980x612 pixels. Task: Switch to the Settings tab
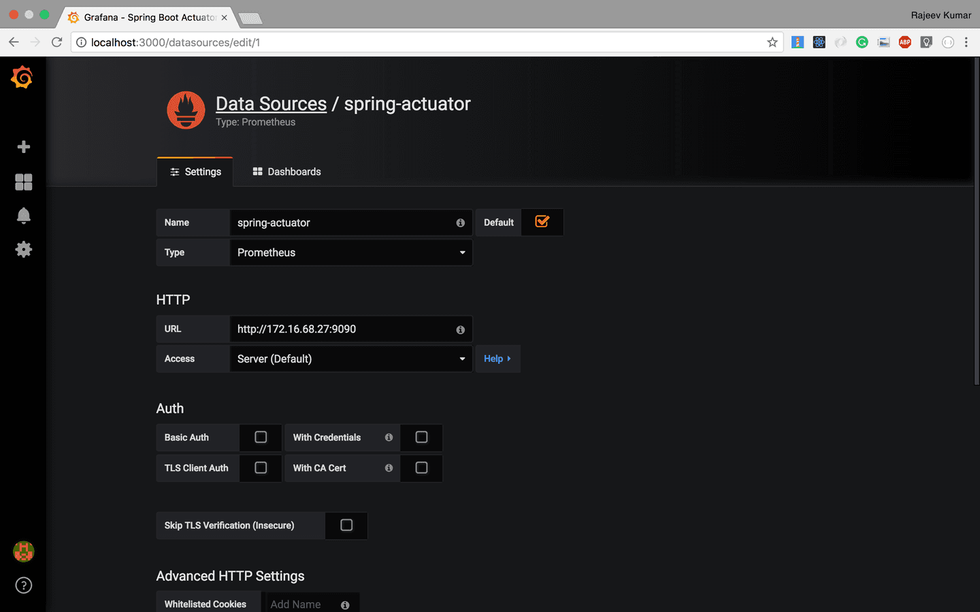[x=195, y=172]
